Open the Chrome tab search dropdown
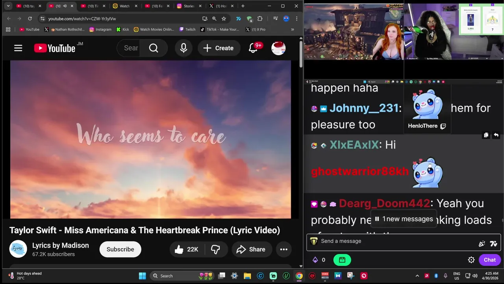The image size is (504, 284). pos(8,6)
